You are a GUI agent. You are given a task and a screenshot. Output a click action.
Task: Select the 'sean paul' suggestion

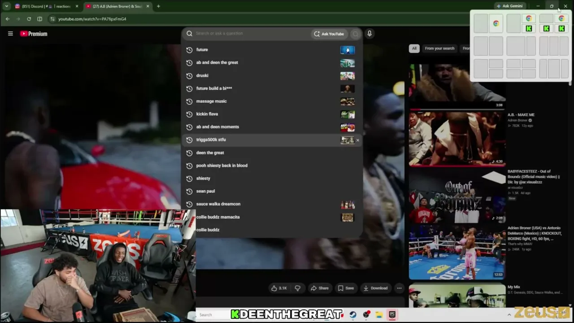point(272,191)
